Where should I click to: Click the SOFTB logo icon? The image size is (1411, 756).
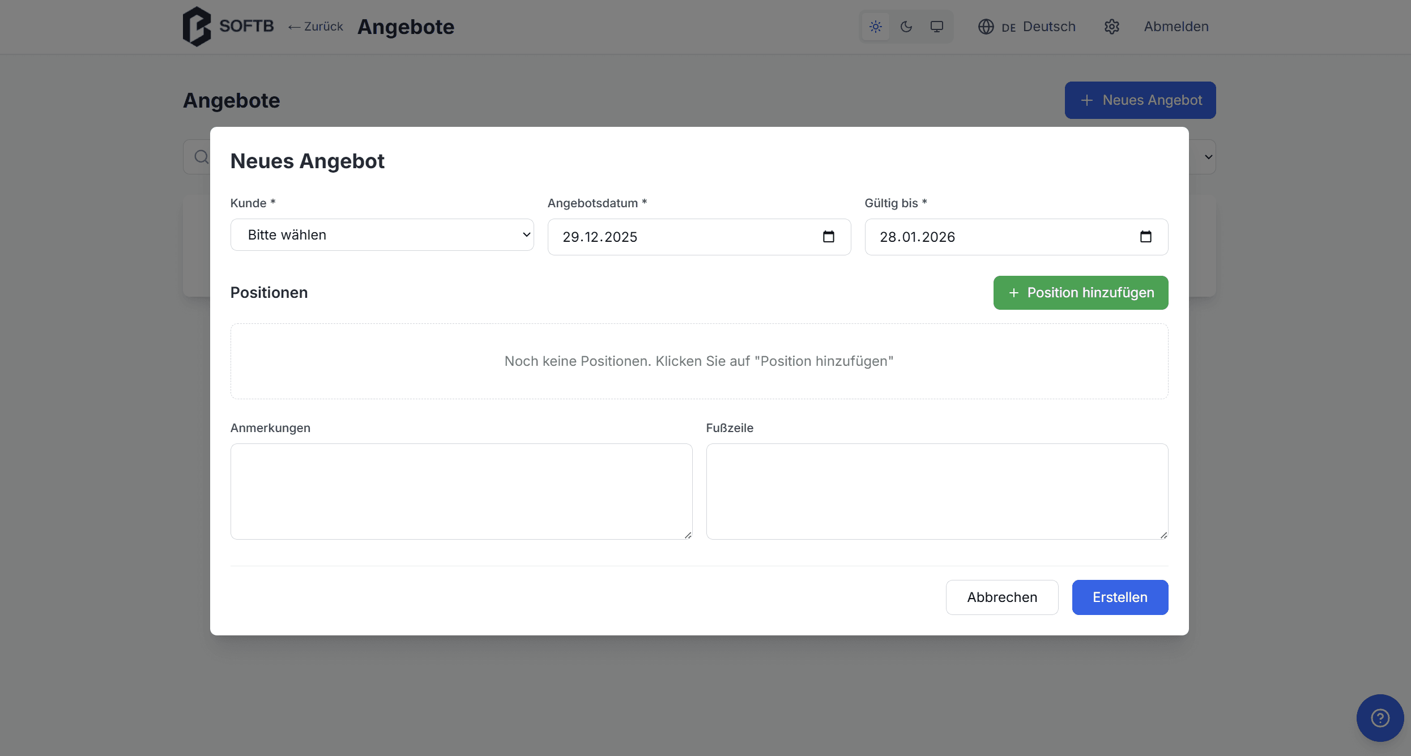coord(197,27)
